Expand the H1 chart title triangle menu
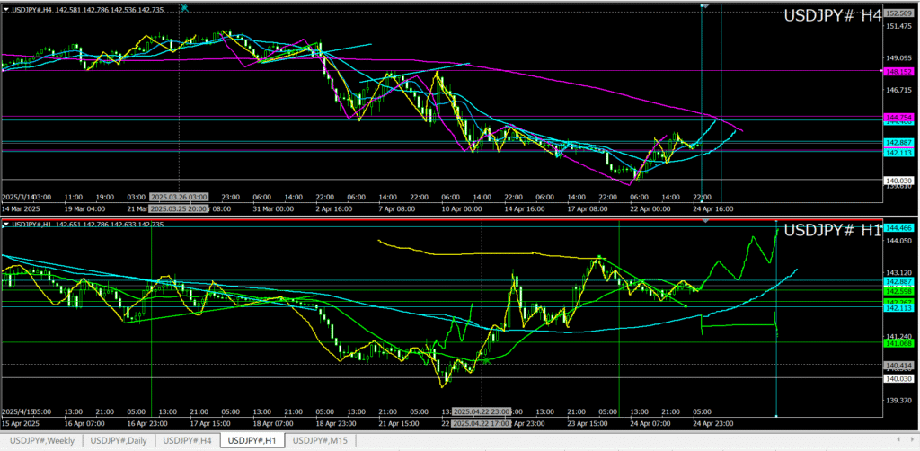 pyautogui.click(x=6, y=224)
